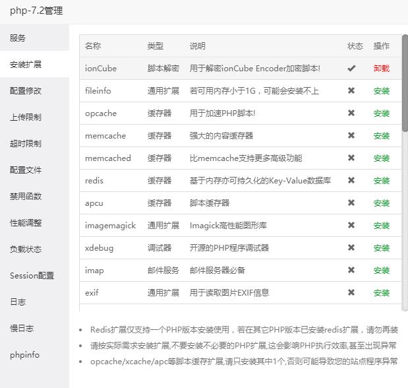Click the 脚本解密 type cell
Viewport: 408px width, 388px height.
(x=163, y=68)
